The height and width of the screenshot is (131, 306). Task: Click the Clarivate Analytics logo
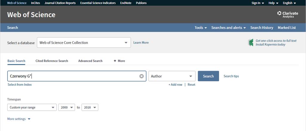pos(288,14)
